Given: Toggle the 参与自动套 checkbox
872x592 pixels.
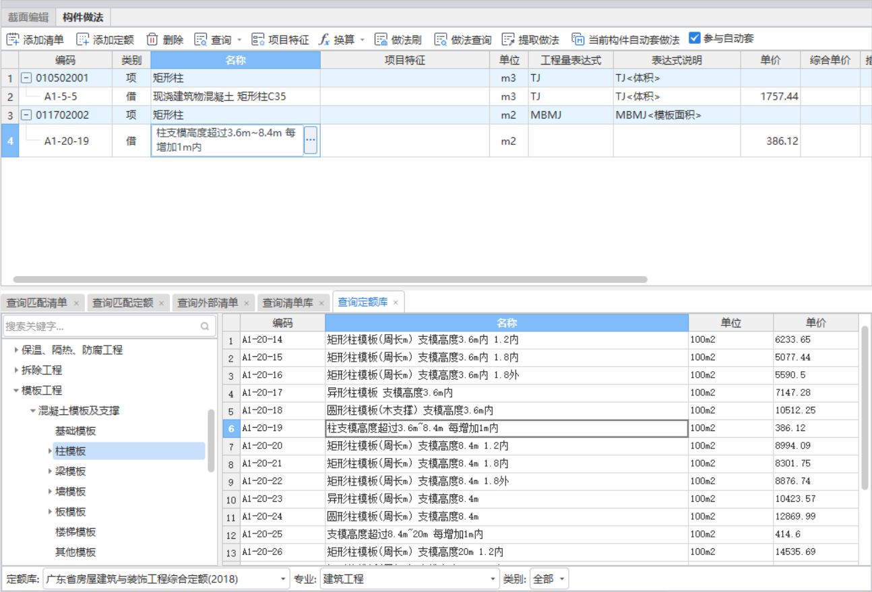Looking at the screenshot, I should [x=695, y=38].
